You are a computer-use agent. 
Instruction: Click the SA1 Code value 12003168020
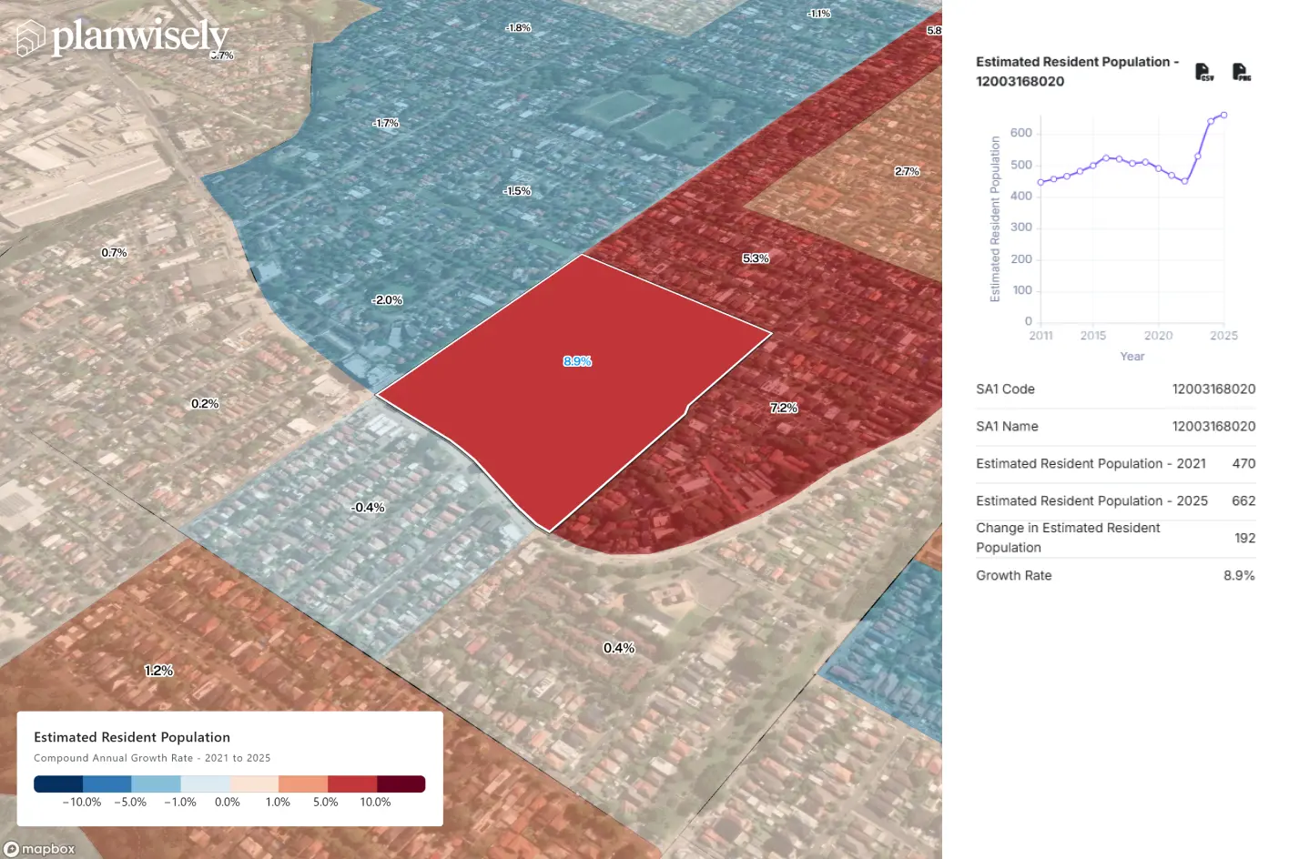coord(1213,389)
